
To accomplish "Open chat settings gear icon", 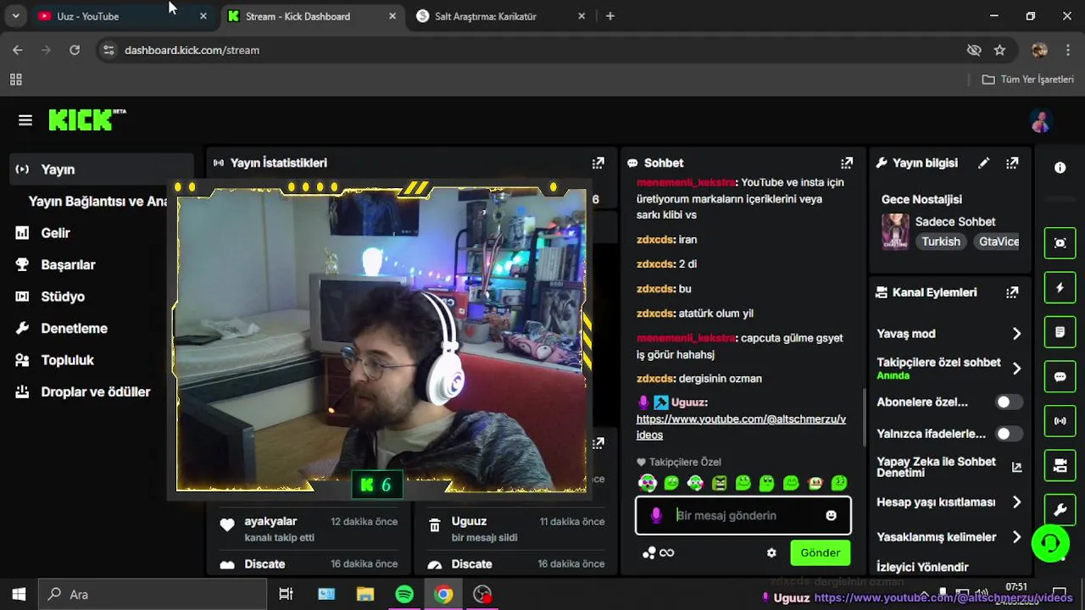I will [771, 553].
